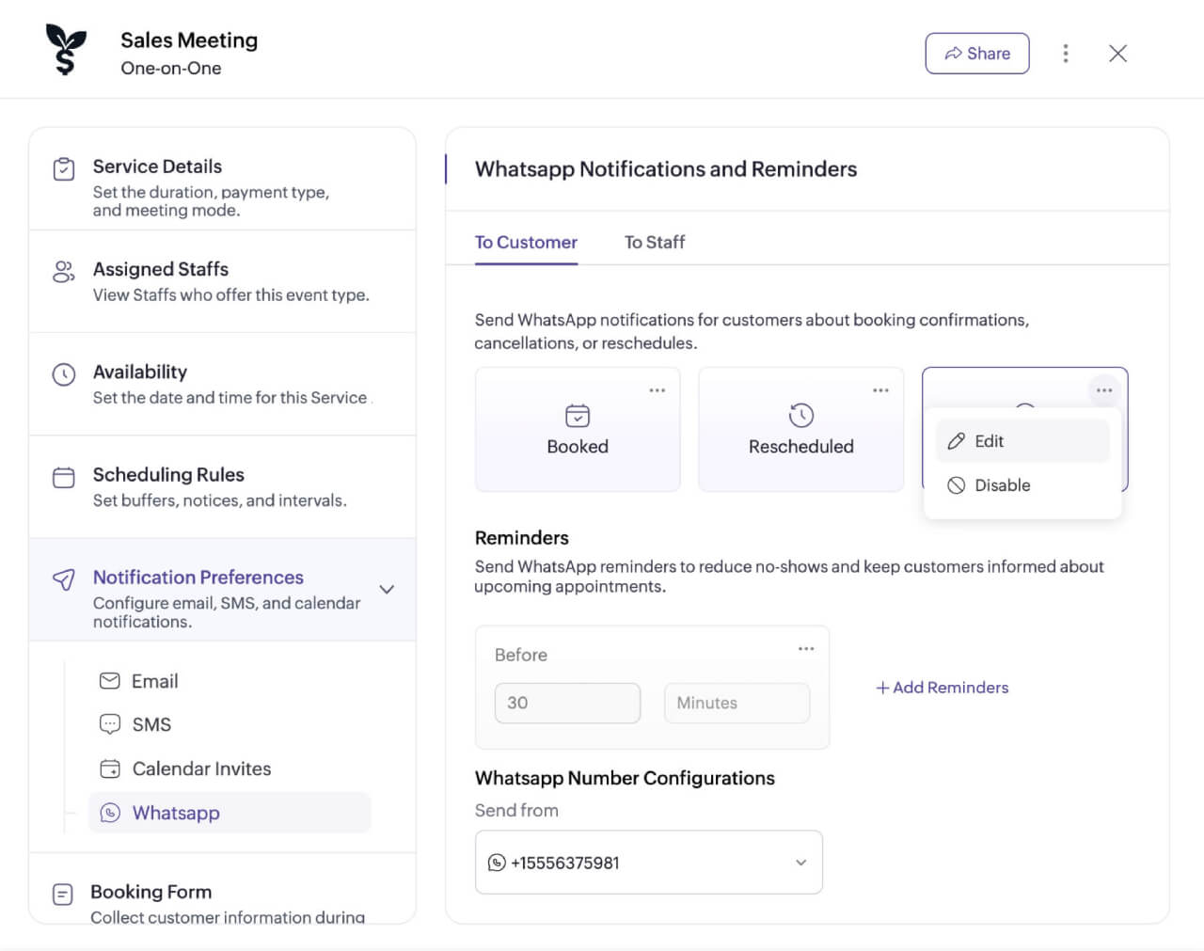1204x951 pixels.
Task: Click the reminder value field showing 30
Action: pyautogui.click(x=567, y=703)
